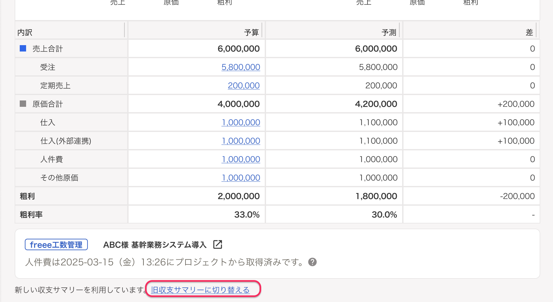Select the 売上合計 row label
Screen dimensions: 553x302
48,49
